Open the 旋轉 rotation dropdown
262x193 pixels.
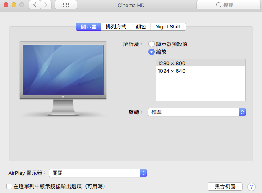[x=196, y=112]
